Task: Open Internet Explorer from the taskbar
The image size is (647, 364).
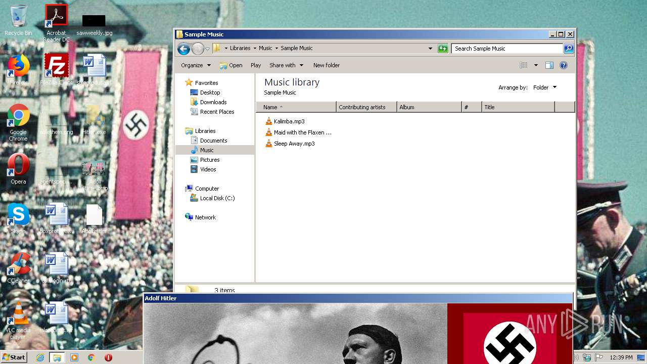Action: (40, 357)
